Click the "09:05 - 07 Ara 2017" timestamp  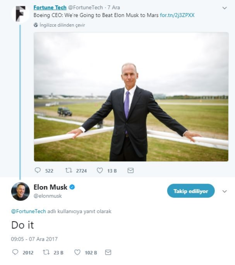pos(34,239)
